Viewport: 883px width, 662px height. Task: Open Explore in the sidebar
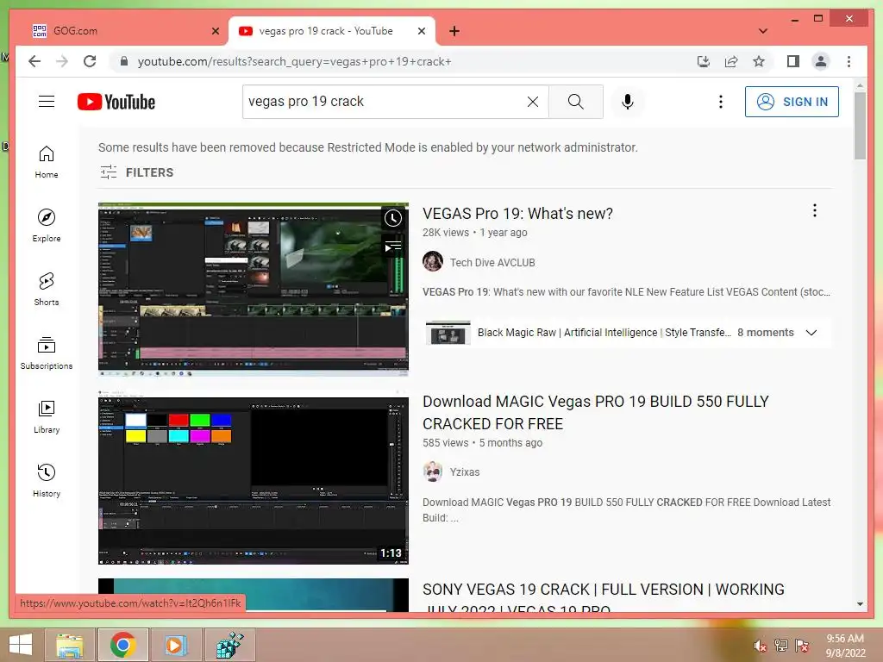click(x=47, y=226)
